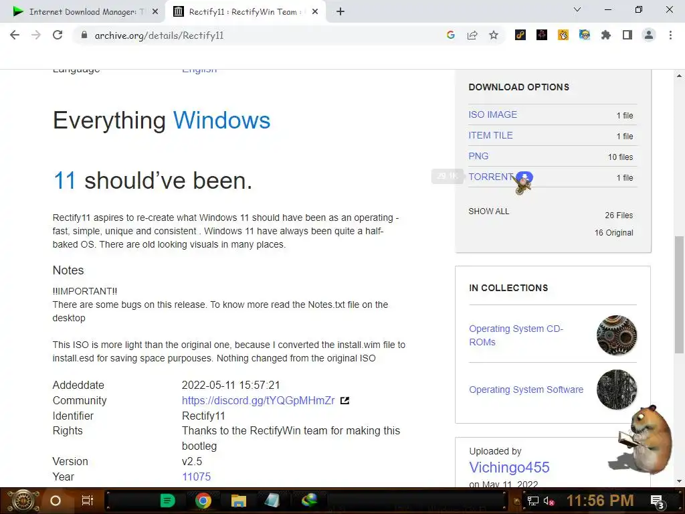Click the '26 Files' count text
685x514 pixels.
coord(619,215)
